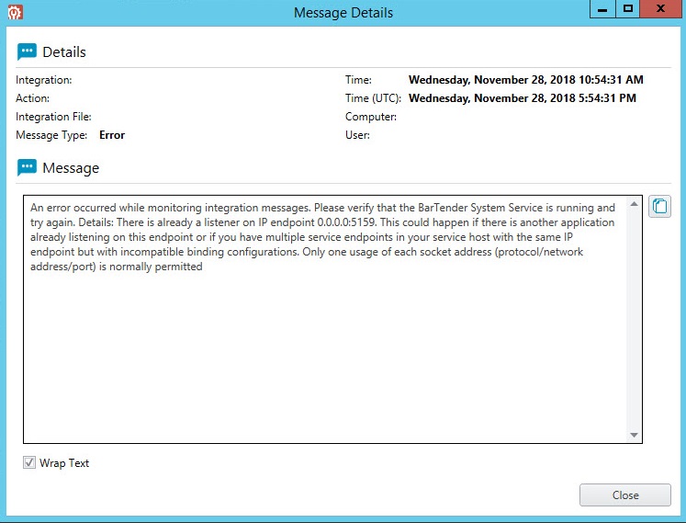Minimize the Message Details window
This screenshot has height=523, width=686.
pyautogui.click(x=602, y=9)
